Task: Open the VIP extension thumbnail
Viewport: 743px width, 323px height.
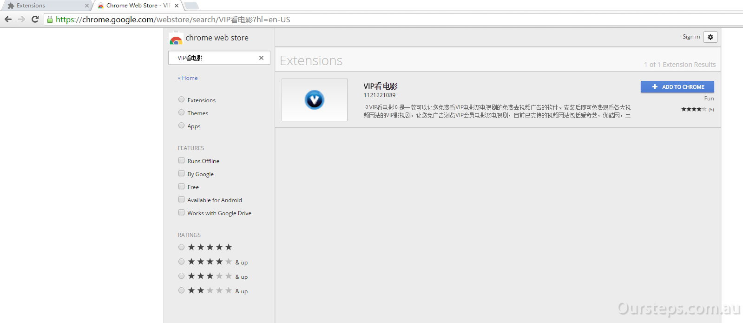Action: click(x=315, y=100)
